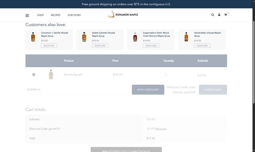This screenshot has width=255, height=152.
Task: Click the Quantity column header
Action: point(169,60)
